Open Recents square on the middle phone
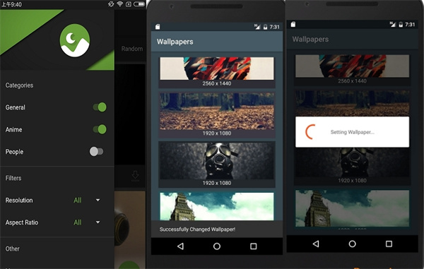This screenshot has height=269, width=424. (x=254, y=246)
